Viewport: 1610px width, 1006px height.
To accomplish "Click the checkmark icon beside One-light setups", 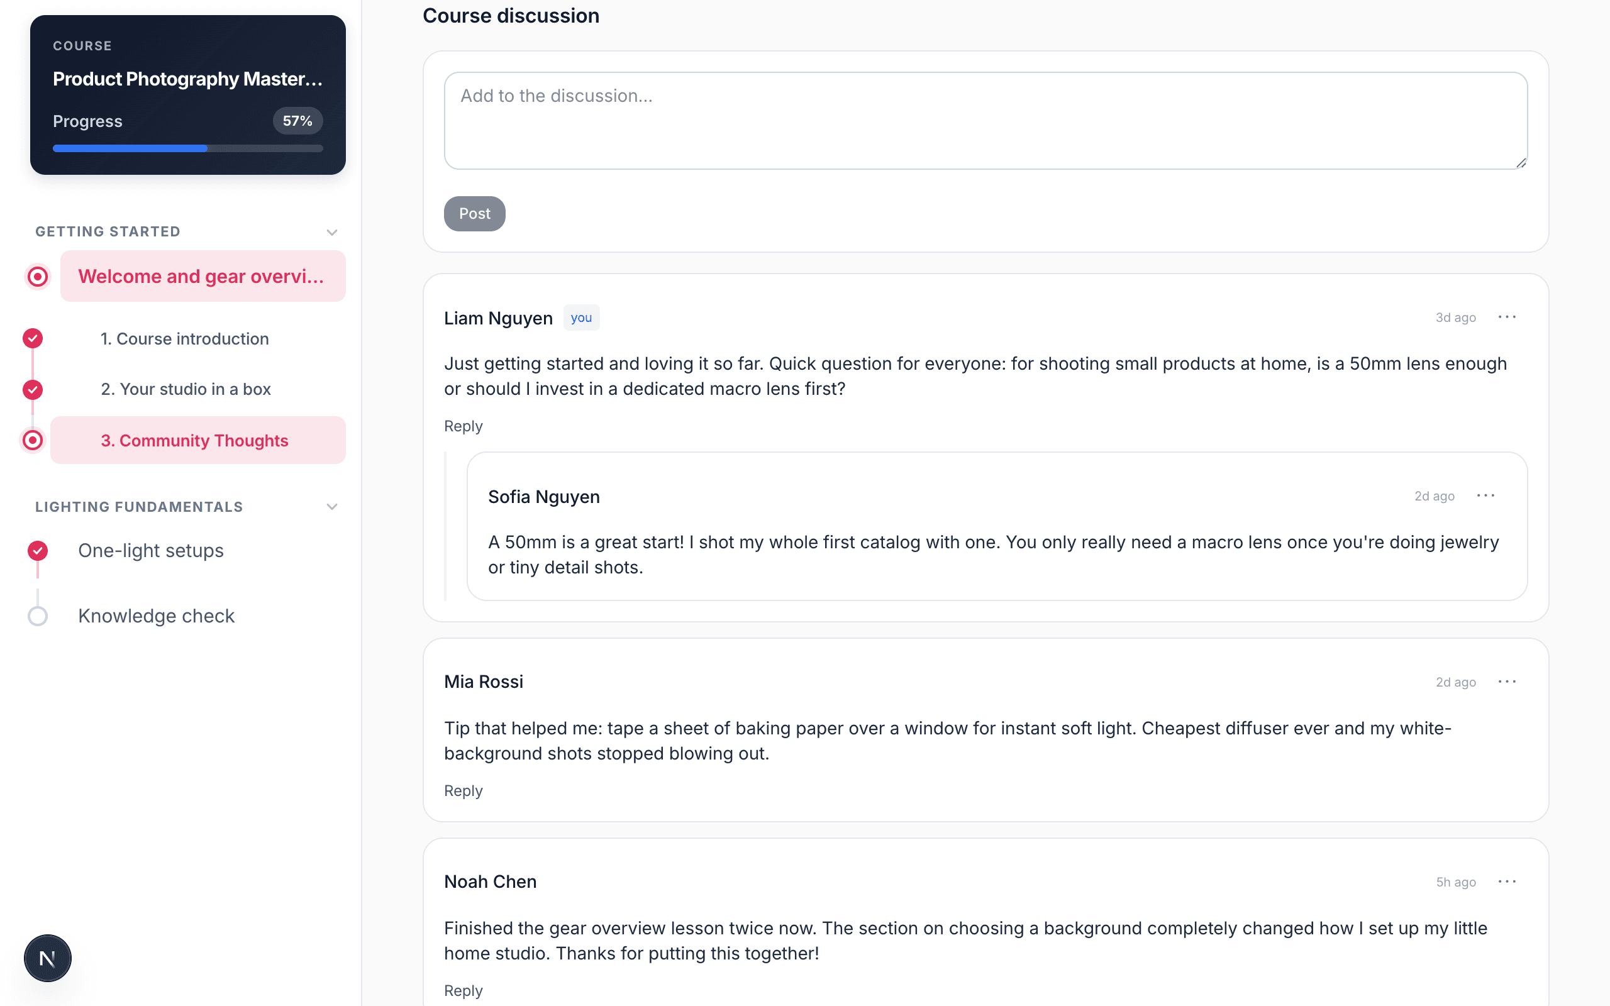I will click(38, 550).
